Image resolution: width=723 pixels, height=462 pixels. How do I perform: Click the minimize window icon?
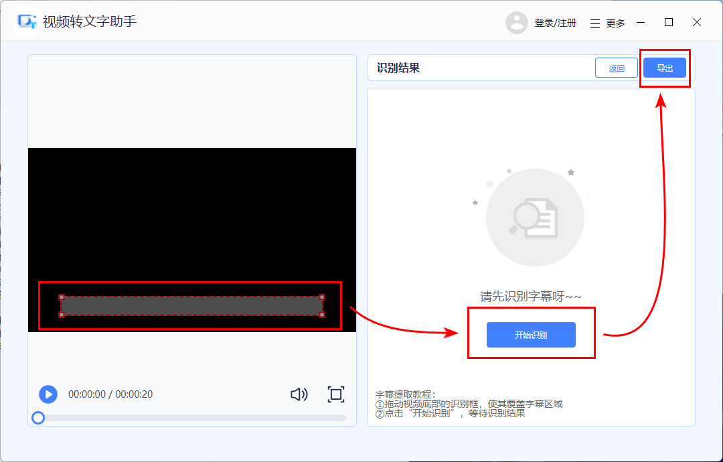click(640, 22)
